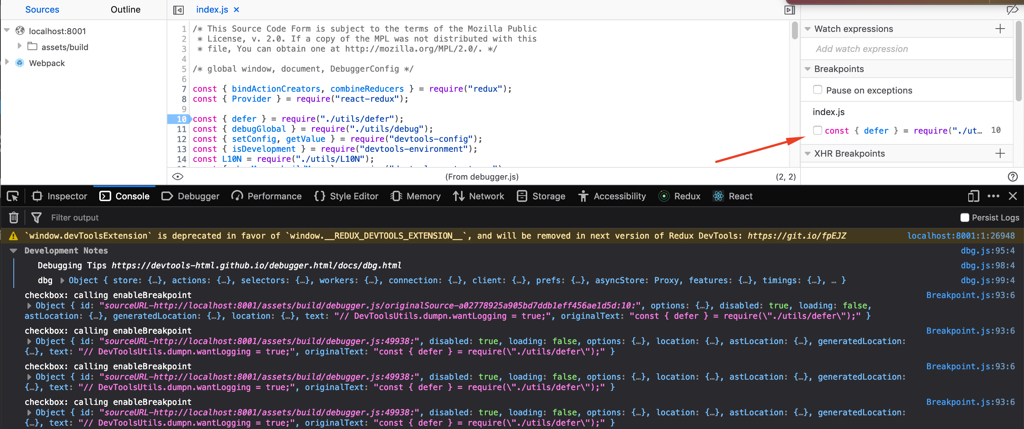Expand the assets/build folder

point(19,46)
